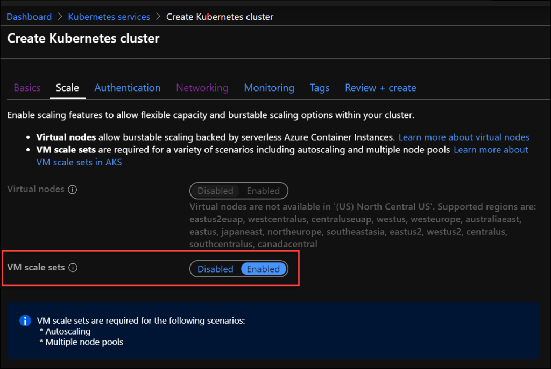This screenshot has width=551, height=369.
Task: Click the Scale tab
Action: 67,88
